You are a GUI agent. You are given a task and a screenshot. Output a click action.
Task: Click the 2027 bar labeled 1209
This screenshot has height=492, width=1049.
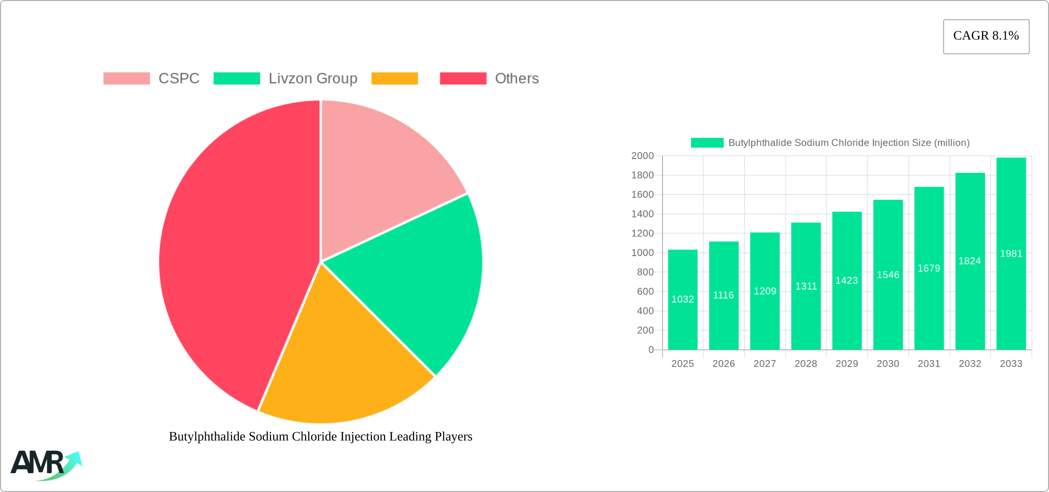tap(765, 291)
